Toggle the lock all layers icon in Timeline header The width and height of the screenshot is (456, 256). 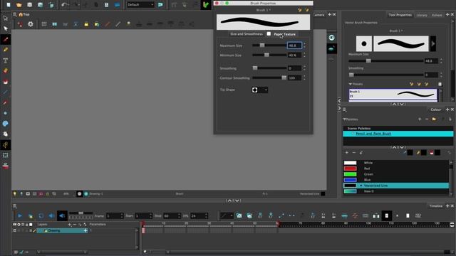click(27, 225)
